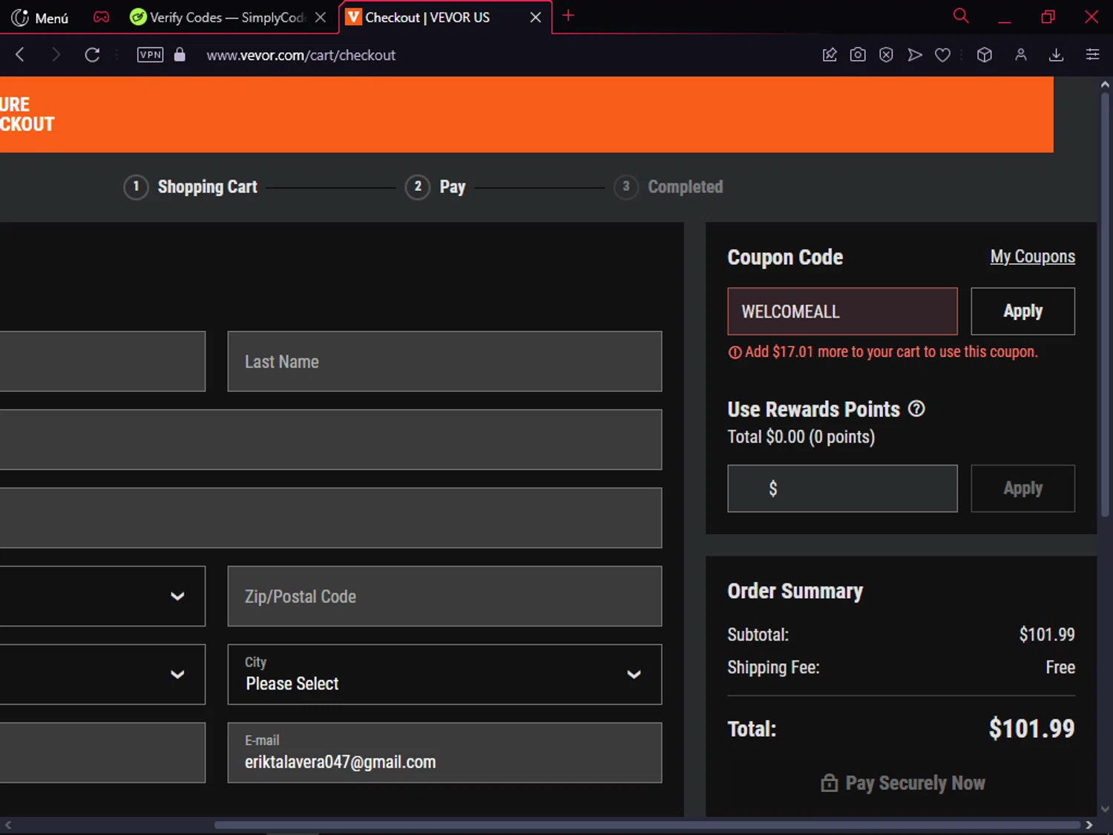Open the Opera Menú button
Screen dimensions: 1113x835
pos(41,17)
